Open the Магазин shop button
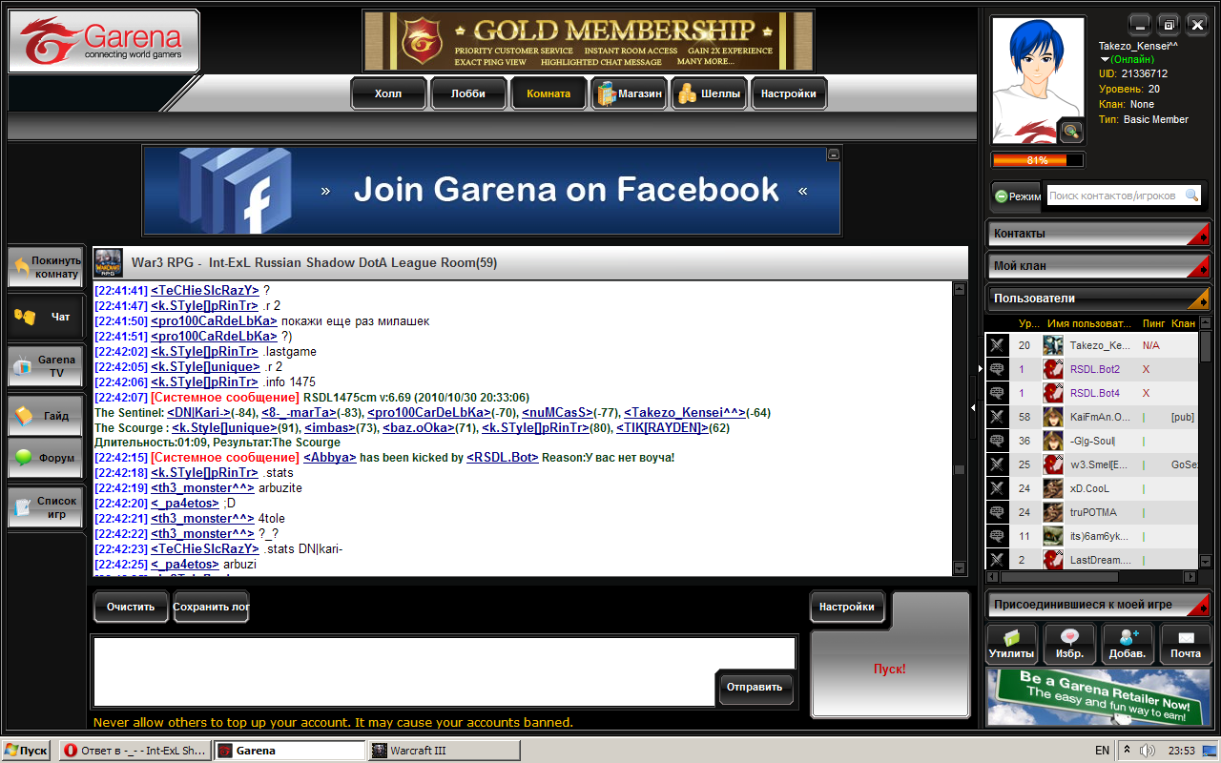The image size is (1221, 763). point(629,94)
